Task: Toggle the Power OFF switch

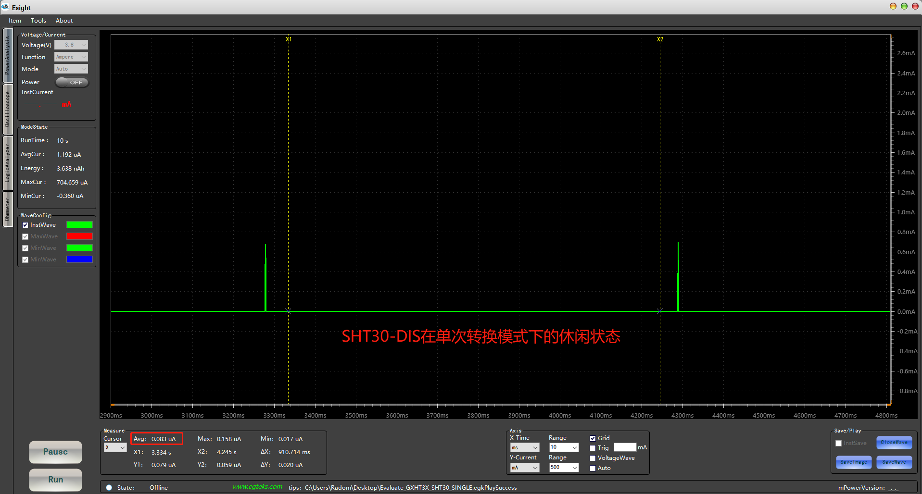Action: pos(72,82)
